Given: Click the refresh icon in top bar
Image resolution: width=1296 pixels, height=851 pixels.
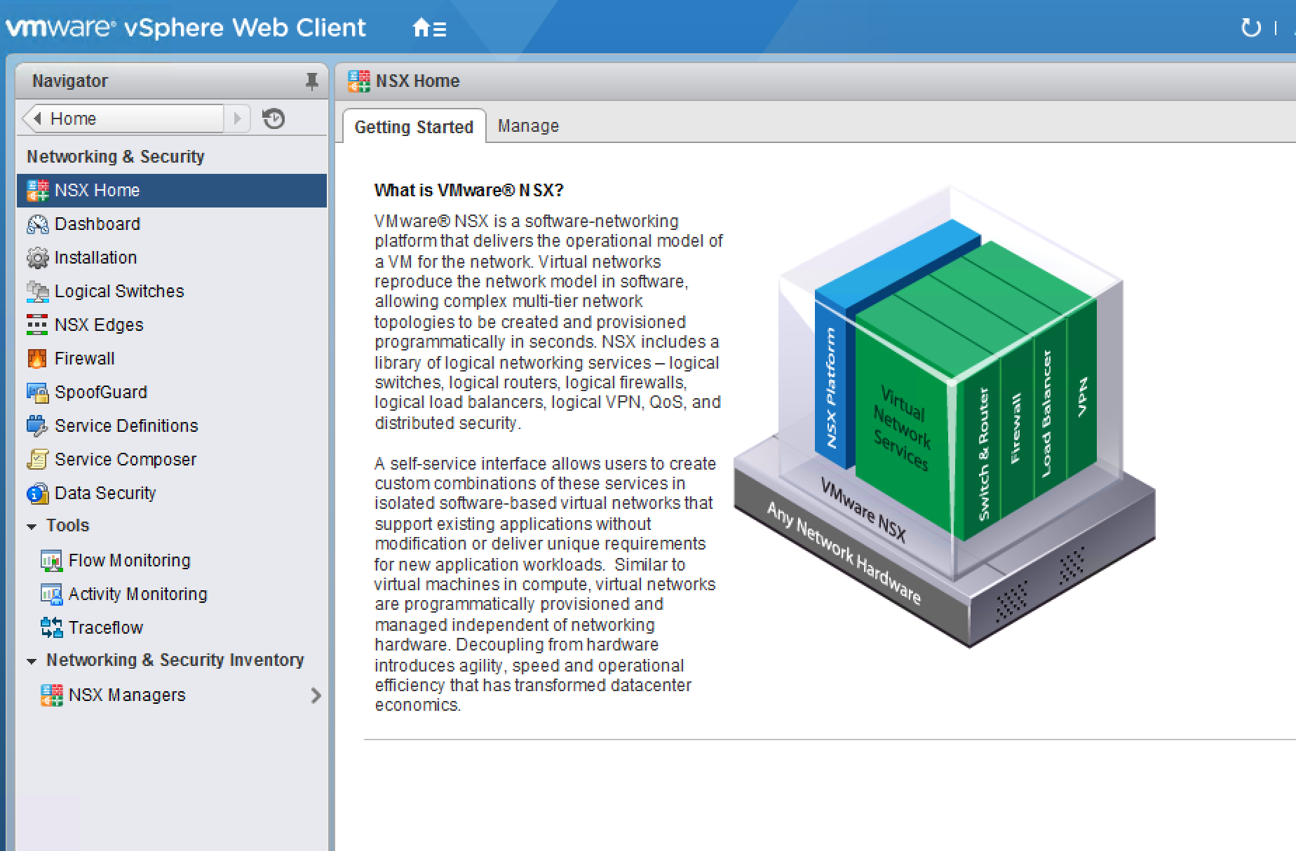Looking at the screenshot, I should point(1251,28).
